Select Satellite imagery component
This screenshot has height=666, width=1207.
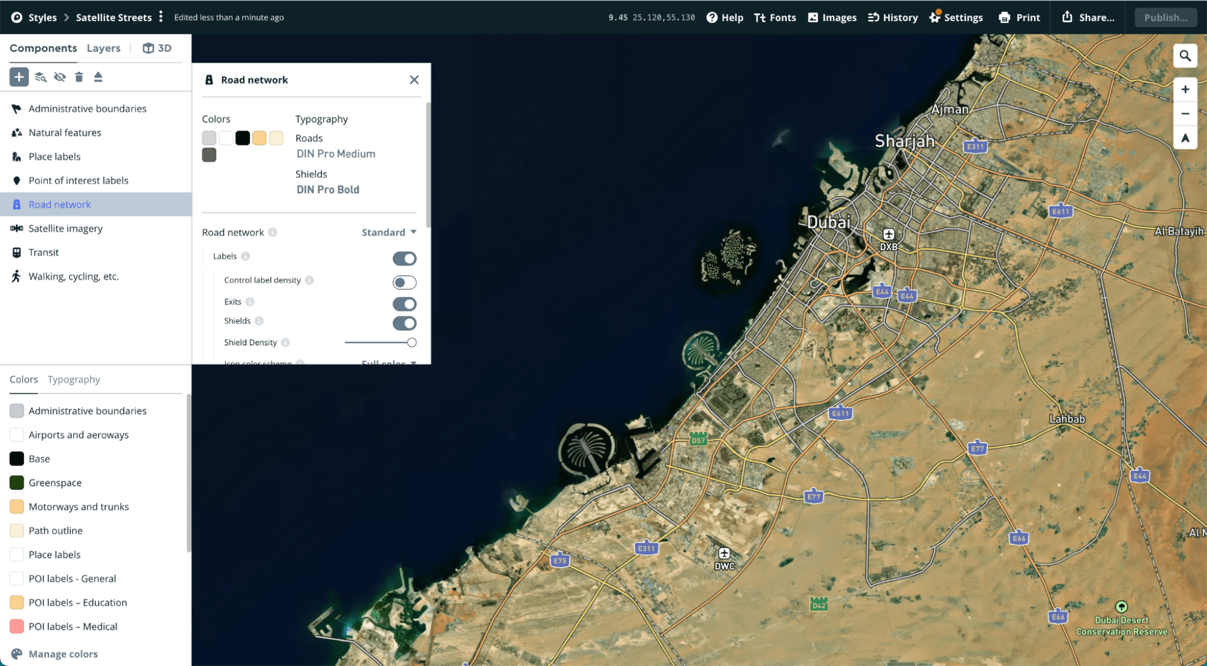[65, 228]
